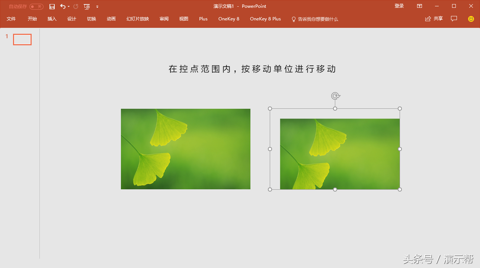The image size is (480, 268).
Task: Switch to the 切换 ribbon tab
Action: pos(92,19)
